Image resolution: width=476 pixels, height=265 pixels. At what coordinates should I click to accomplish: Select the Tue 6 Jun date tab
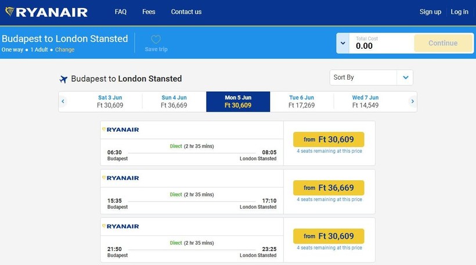coord(301,102)
